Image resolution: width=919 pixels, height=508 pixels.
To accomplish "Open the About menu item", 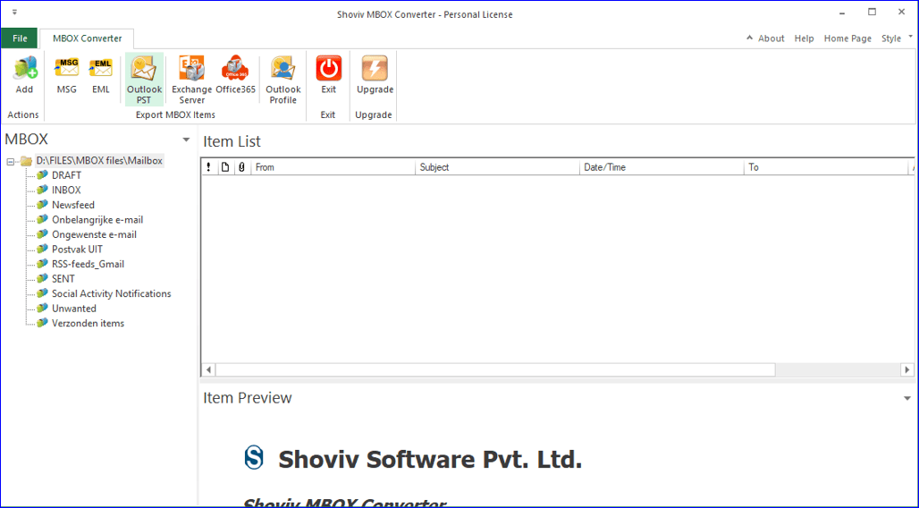I will point(771,38).
